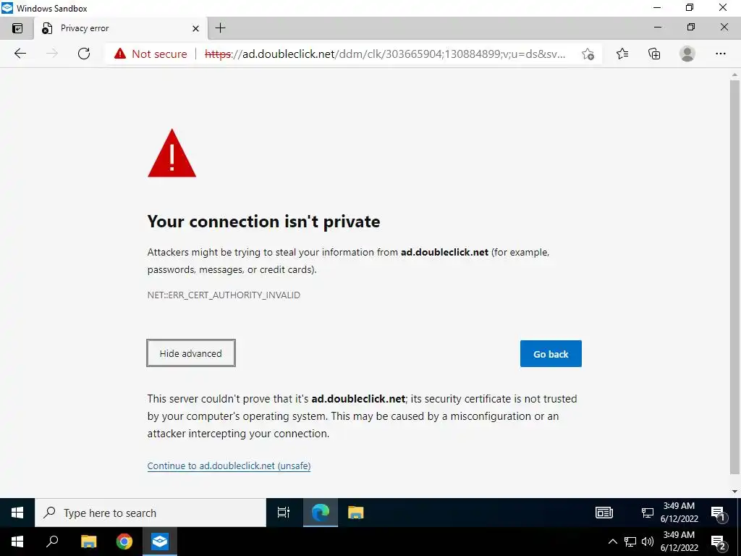Refresh the page in Edge
Image resolution: width=741 pixels, height=556 pixels.
(x=84, y=54)
